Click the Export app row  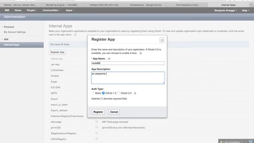point(54,99)
